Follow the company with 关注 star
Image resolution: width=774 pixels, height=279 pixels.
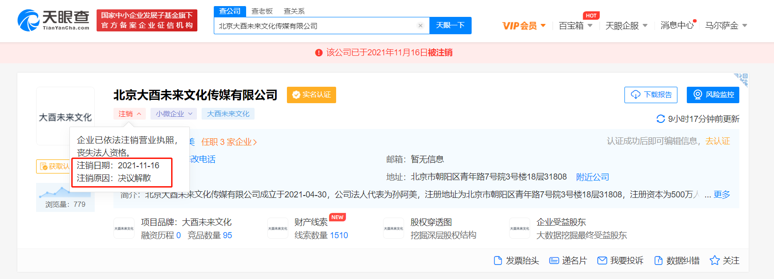pyautogui.click(x=724, y=261)
